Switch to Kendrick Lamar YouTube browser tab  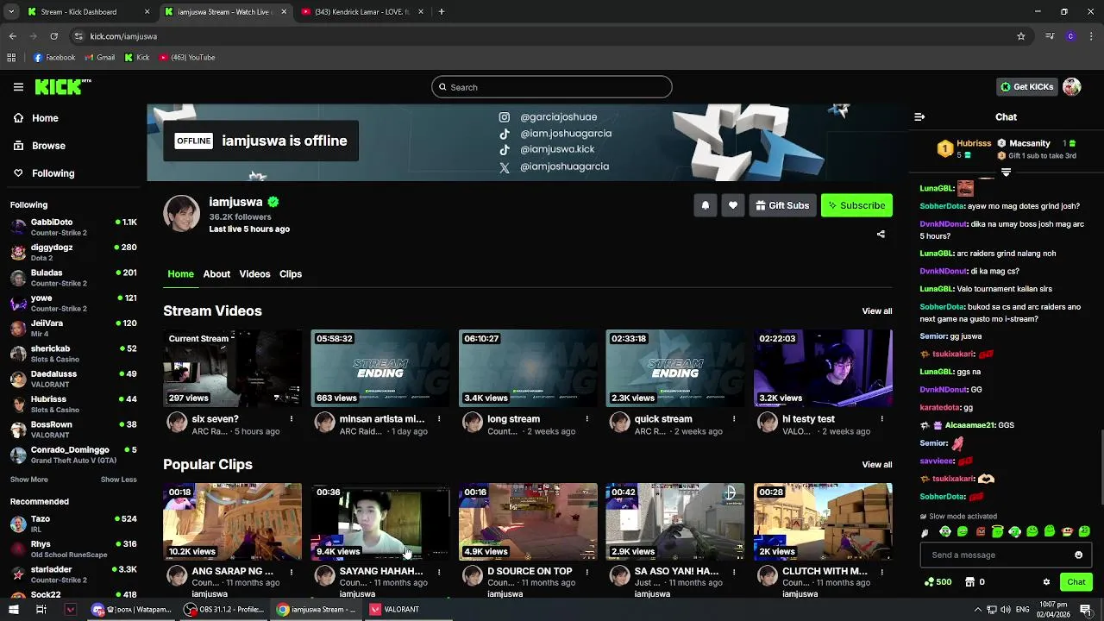pos(362,12)
